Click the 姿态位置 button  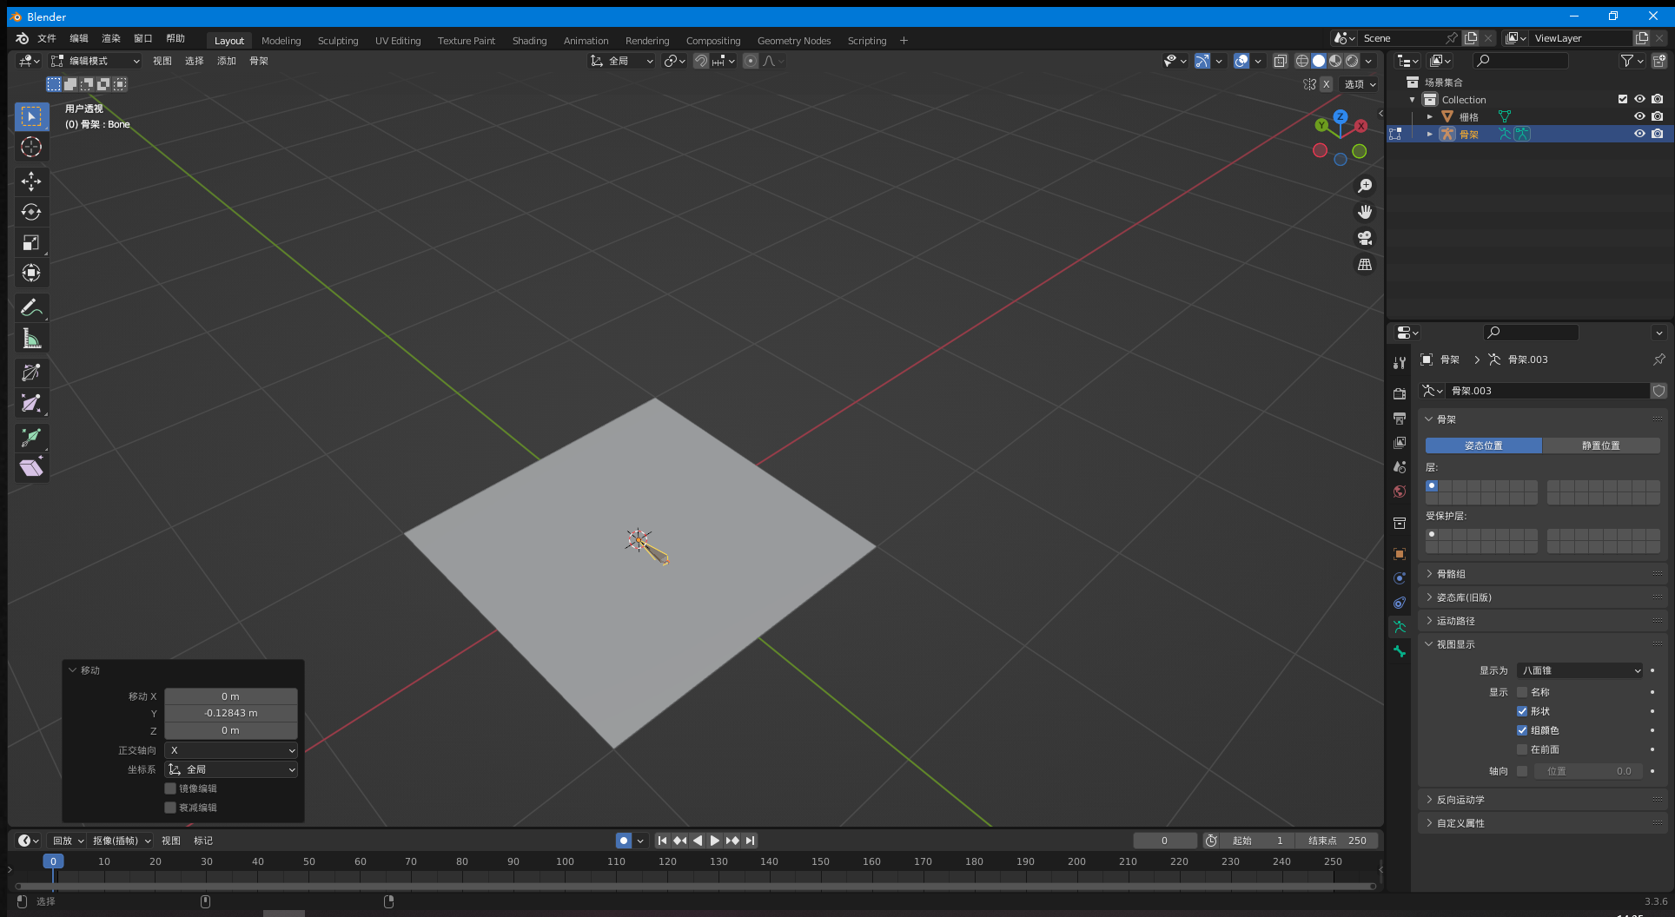(1483, 445)
